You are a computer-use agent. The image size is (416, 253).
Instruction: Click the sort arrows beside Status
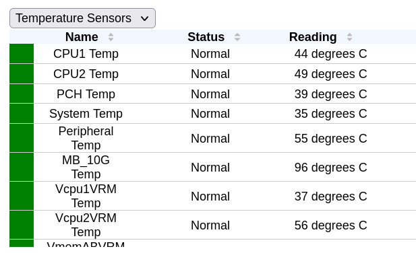tap(237, 37)
